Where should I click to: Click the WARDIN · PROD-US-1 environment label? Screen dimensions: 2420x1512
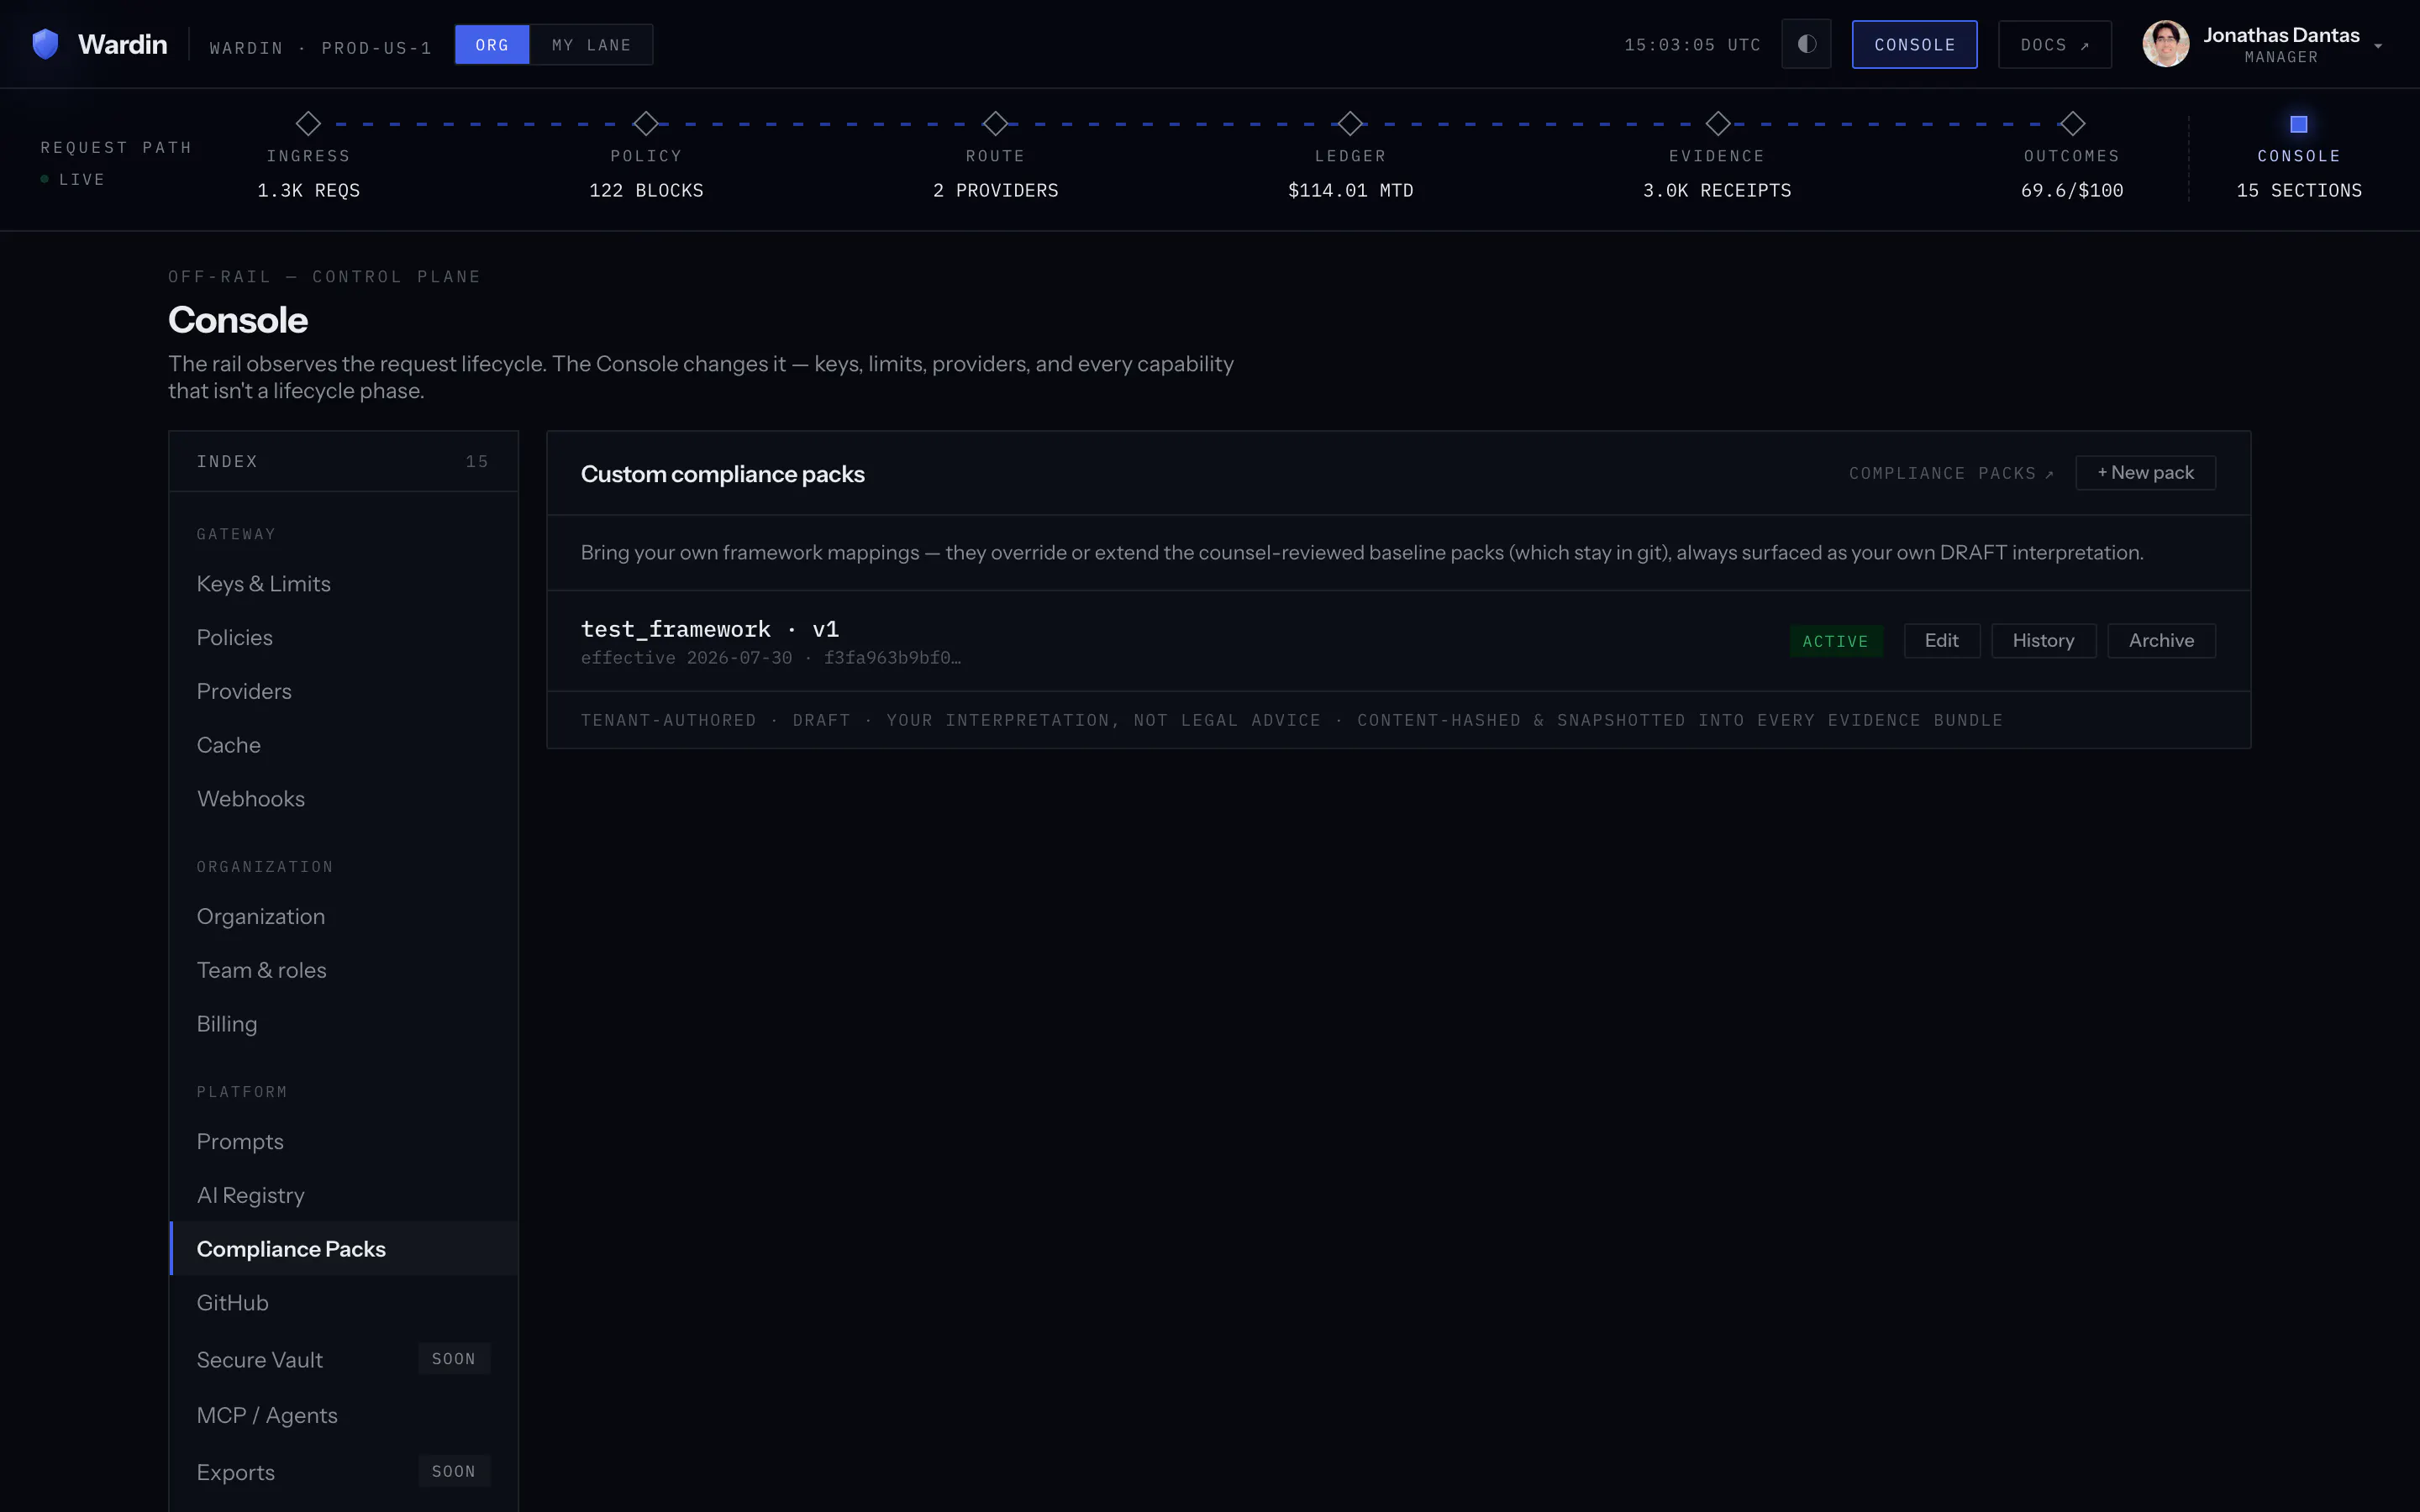pos(320,48)
